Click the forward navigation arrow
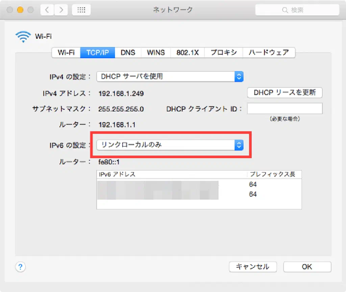This screenshot has height=292, width=346. pyautogui.click(x=61, y=10)
